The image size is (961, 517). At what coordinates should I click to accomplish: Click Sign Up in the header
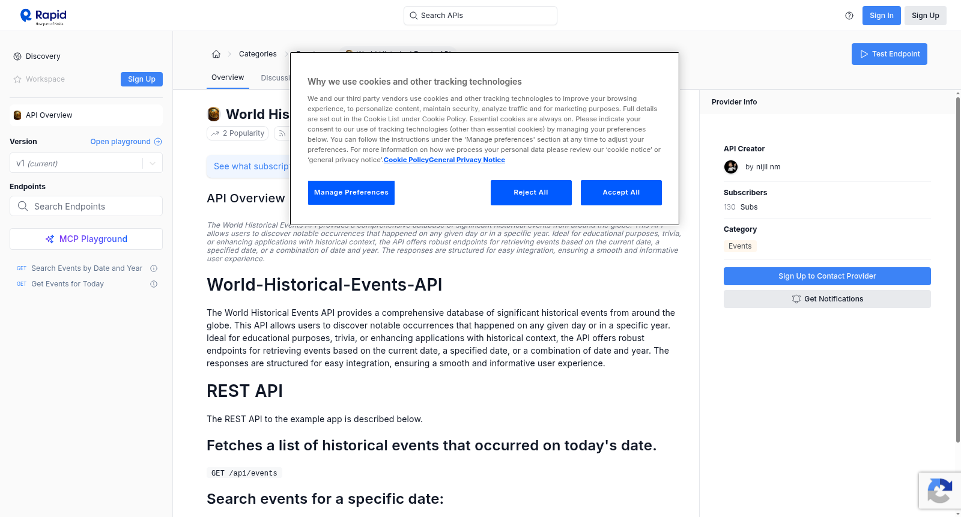[925, 16]
